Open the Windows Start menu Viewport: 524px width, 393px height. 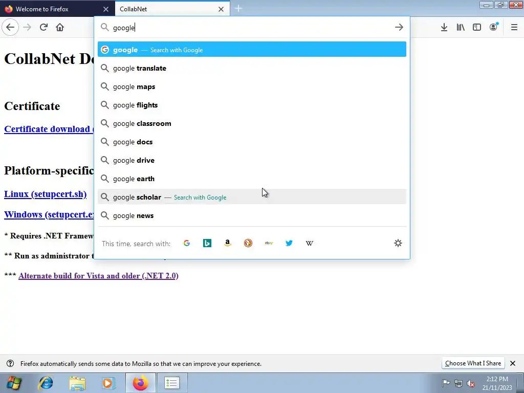(14, 383)
